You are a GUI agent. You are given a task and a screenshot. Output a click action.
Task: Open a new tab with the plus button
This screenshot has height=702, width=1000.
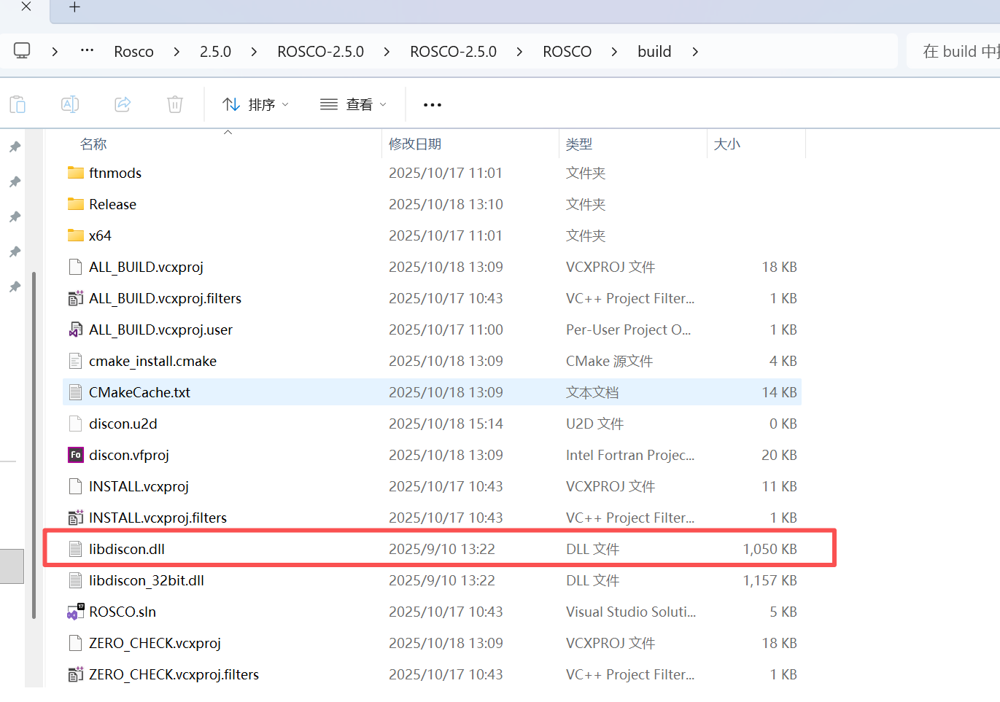pyautogui.click(x=74, y=7)
